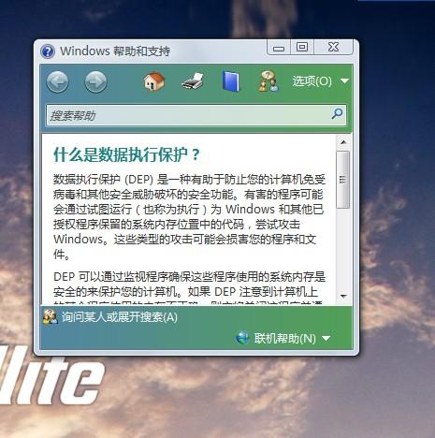Click the 询问某人或展开搜索(A) link
435x438 pixels.
coord(120,317)
